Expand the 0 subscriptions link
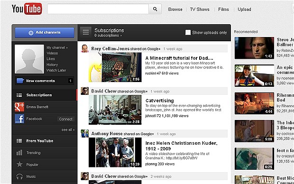 pyautogui.click(x=108, y=36)
